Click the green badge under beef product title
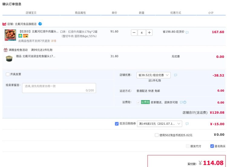Screen dimensions: 227x167 click(x=20, y=36)
